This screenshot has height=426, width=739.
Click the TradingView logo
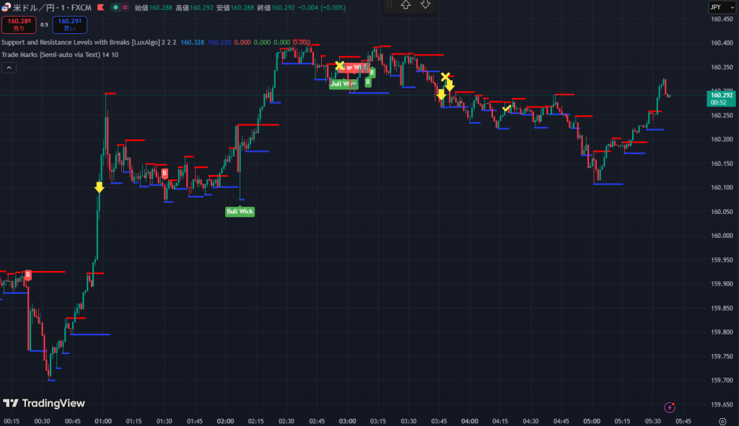[44, 404]
